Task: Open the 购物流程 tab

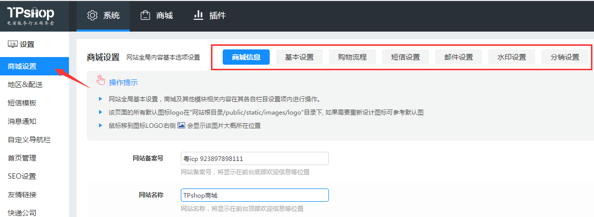Action: click(x=352, y=57)
